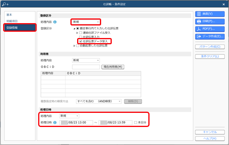Select the 基本 tab in sidebar
The width and height of the screenshot is (229, 145).
20,15
